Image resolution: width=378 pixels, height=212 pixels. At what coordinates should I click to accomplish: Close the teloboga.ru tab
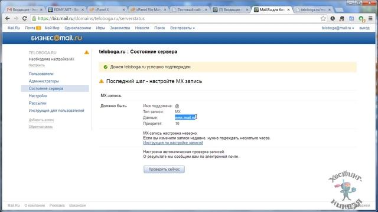(x=330, y=9)
